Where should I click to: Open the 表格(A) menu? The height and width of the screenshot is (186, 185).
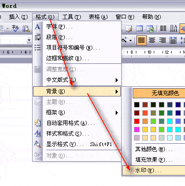pos(98,17)
